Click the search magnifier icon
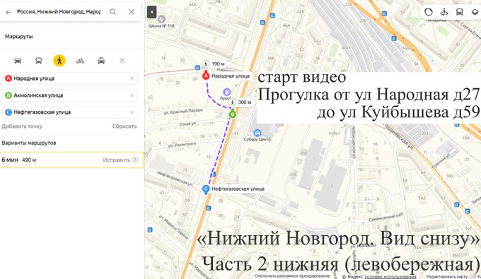The height and width of the screenshot is (279, 481). (x=113, y=12)
